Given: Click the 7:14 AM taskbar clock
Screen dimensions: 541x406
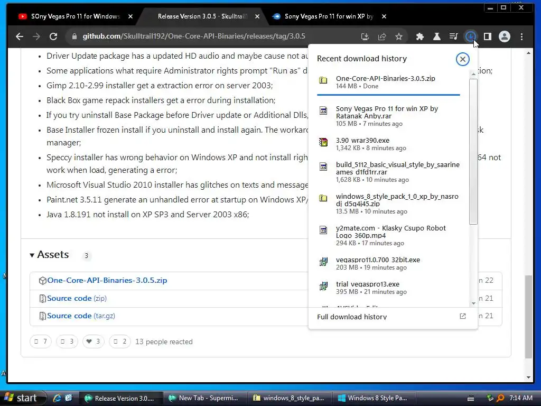Looking at the screenshot, I should [x=521, y=398].
